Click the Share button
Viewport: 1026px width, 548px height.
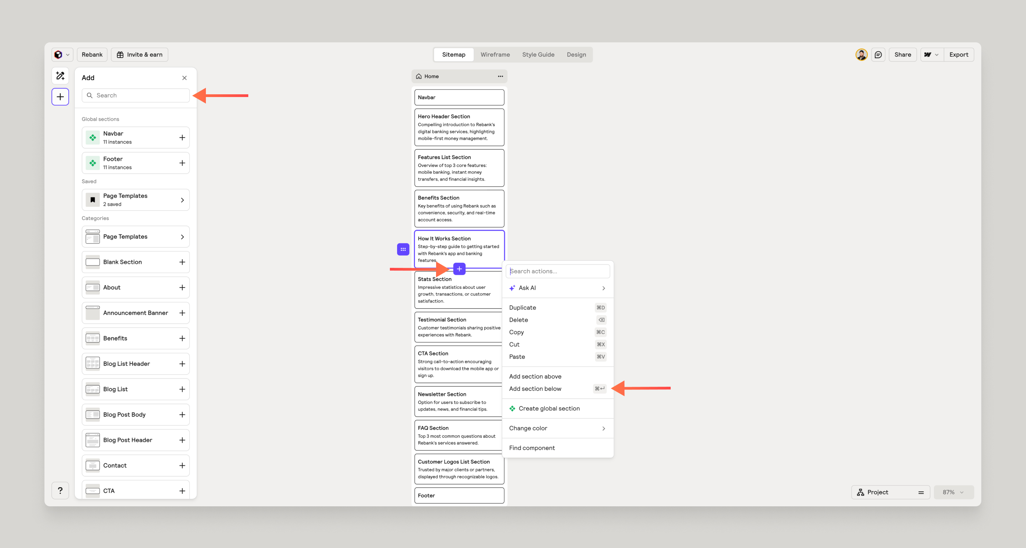[x=903, y=55]
